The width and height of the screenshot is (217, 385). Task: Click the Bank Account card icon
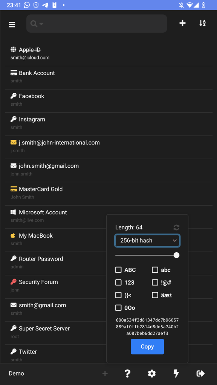pos(14,73)
